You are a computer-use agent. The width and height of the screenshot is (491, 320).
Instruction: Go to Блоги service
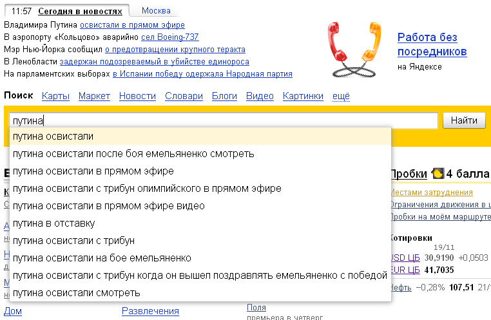(224, 96)
